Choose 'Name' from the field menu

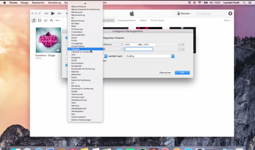click(x=85, y=77)
